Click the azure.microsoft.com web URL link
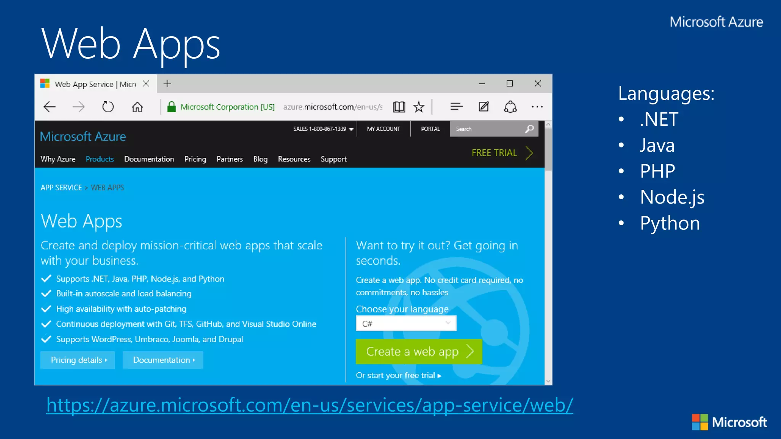The image size is (781, 439). click(309, 405)
